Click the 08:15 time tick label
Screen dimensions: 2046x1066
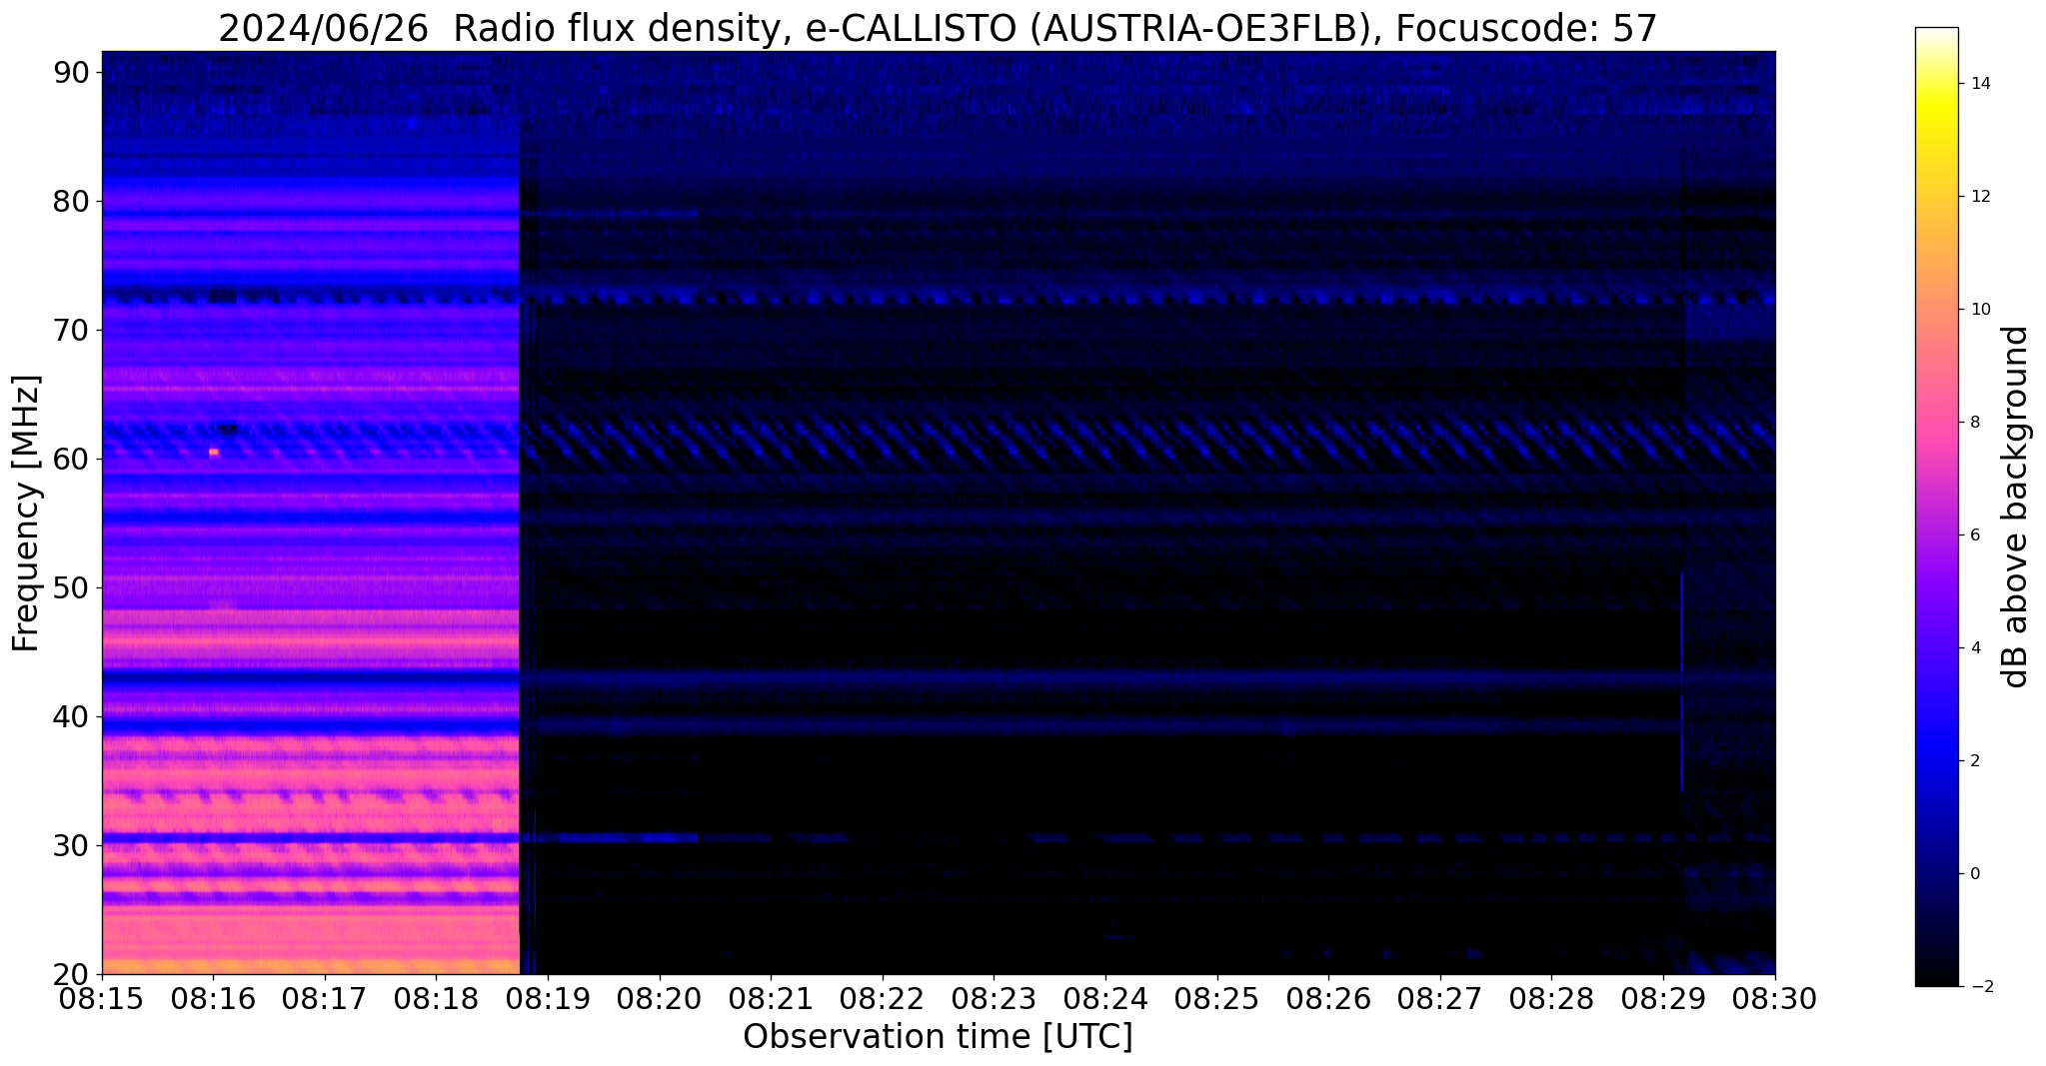(102, 998)
